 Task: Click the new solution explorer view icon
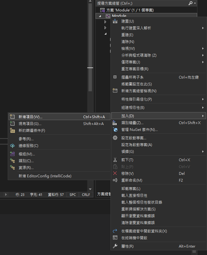click(x=115, y=91)
